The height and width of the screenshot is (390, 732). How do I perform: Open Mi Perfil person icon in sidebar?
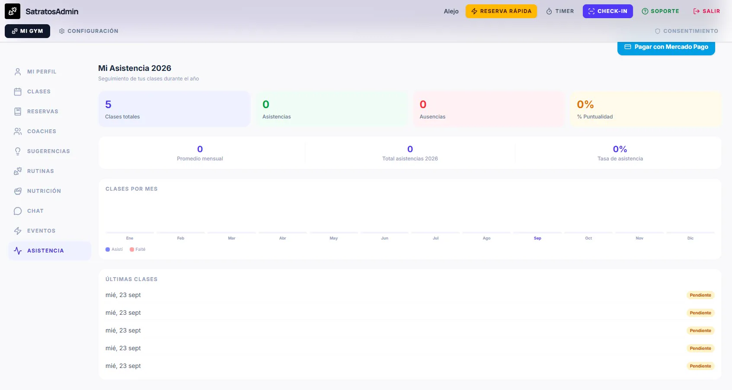coord(18,72)
